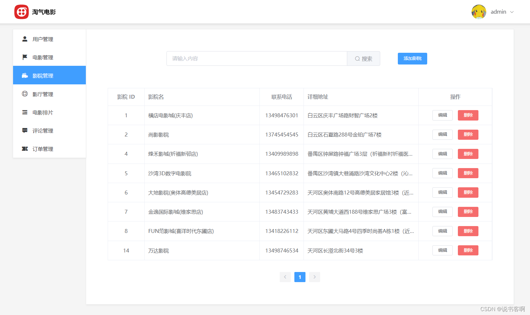Click 删除 for 尚影影院
The image size is (530, 315).
[x=468, y=135]
